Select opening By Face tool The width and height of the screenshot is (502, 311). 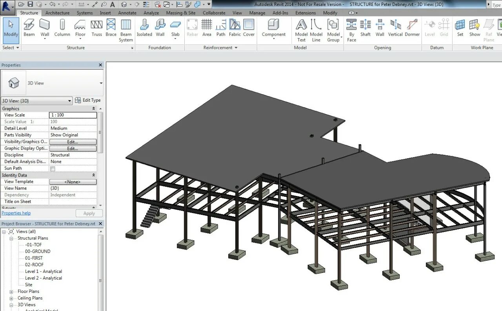tap(351, 30)
